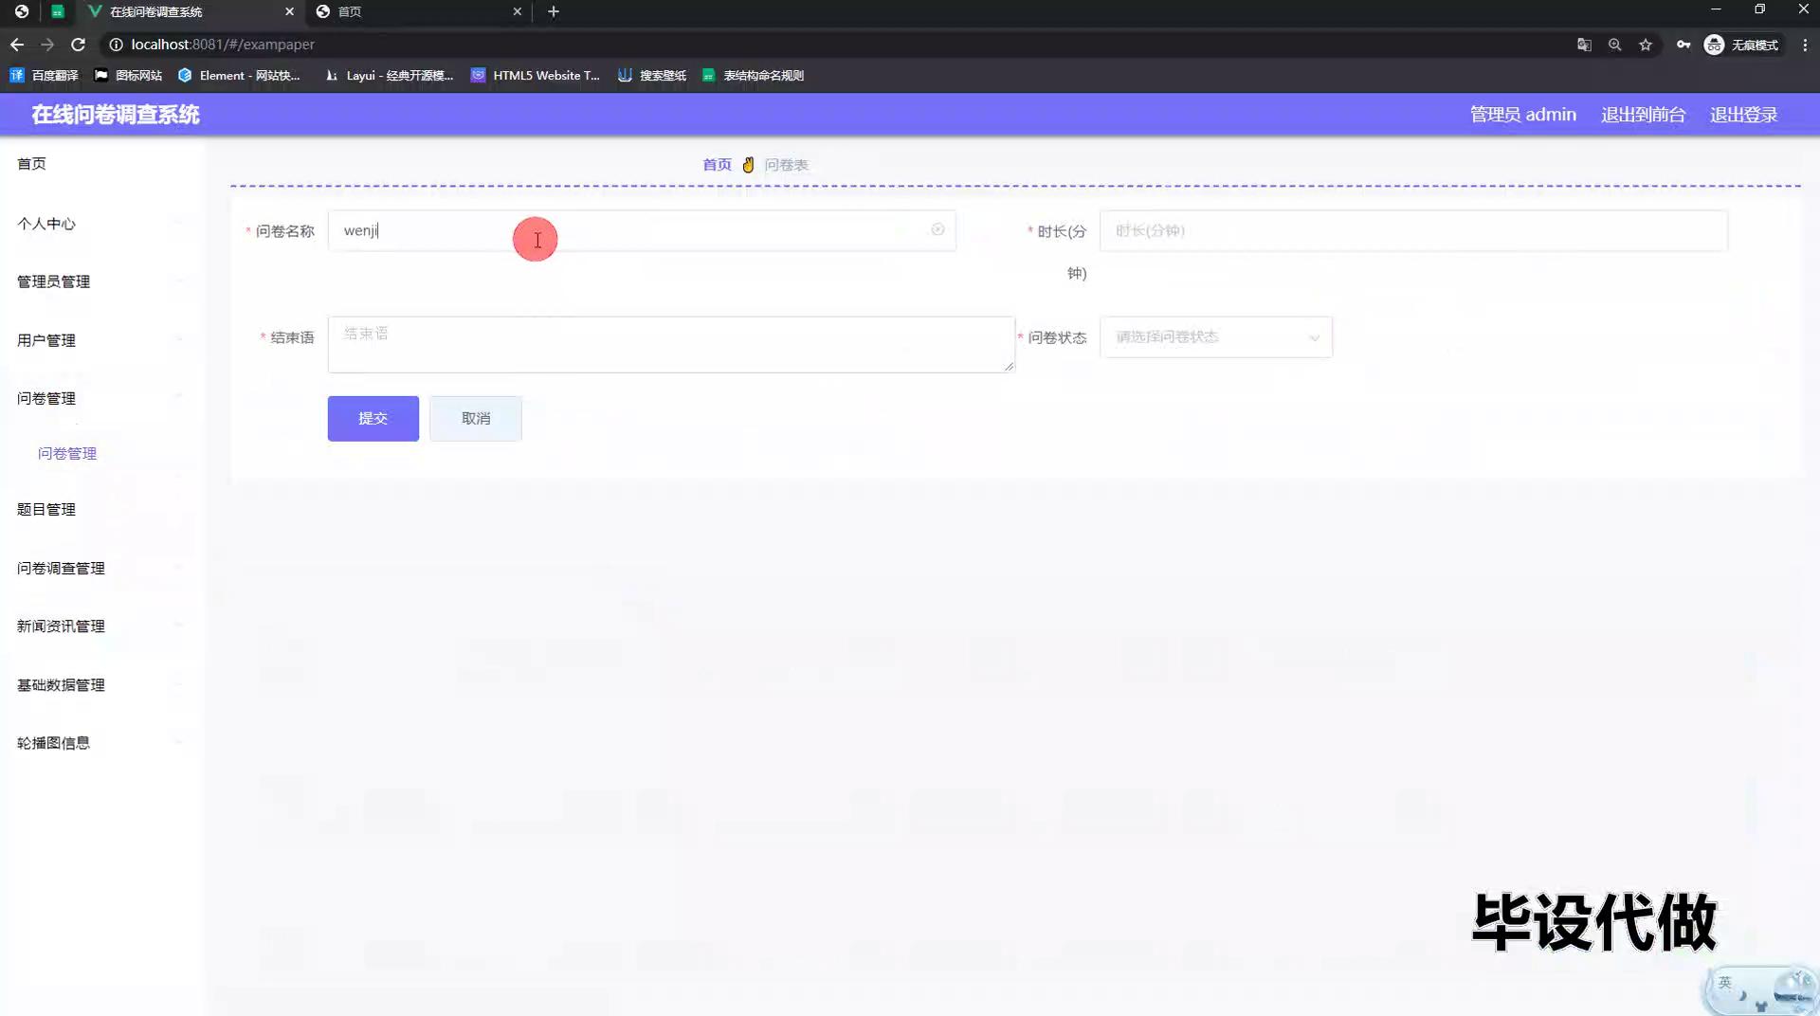Open the 问卷状态 dropdown
The image size is (1820, 1016).
[1215, 337]
